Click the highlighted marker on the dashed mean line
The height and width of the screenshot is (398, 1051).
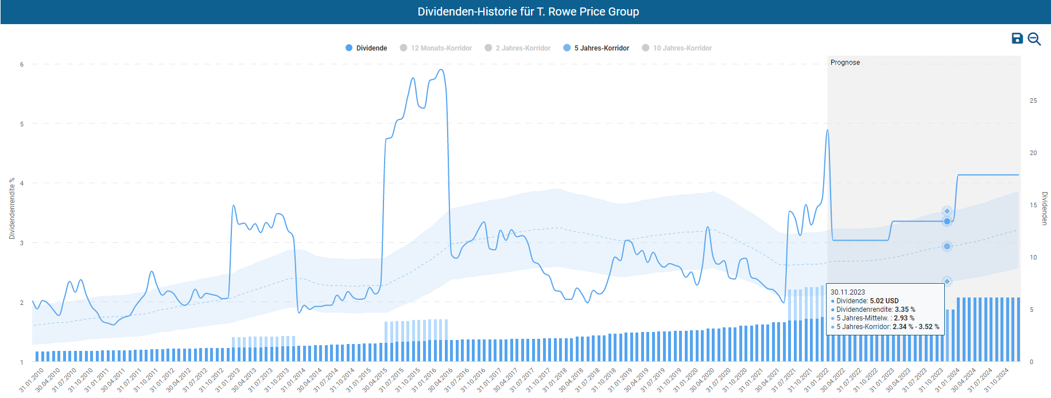pos(947,246)
